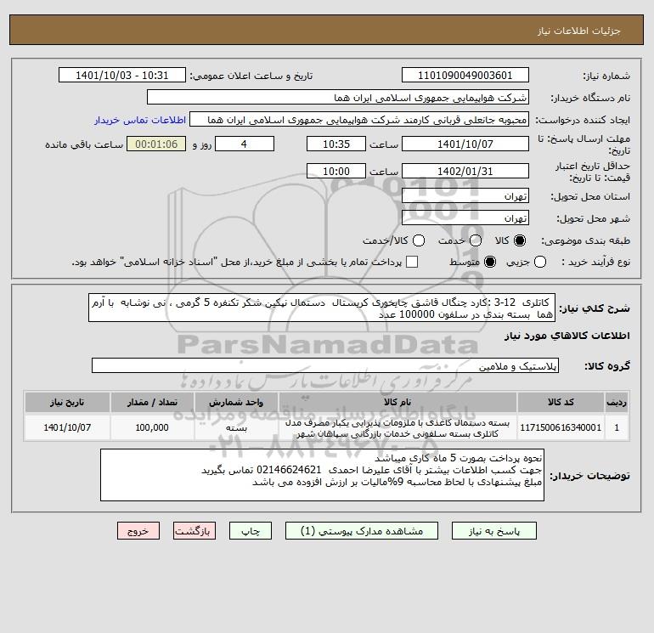Click the کد کالا column header
654x633 pixels.
click(x=561, y=402)
